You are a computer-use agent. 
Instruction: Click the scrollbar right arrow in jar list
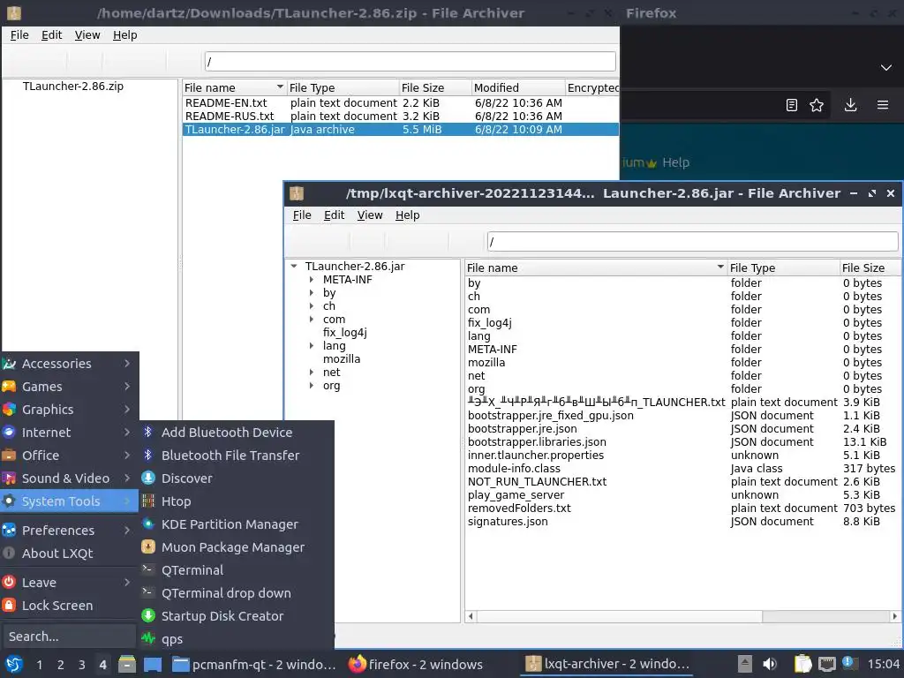point(894,616)
